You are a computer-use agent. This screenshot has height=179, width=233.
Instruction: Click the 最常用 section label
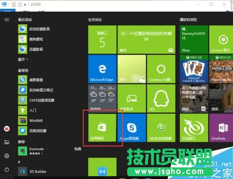pyautogui.click(x=23, y=70)
